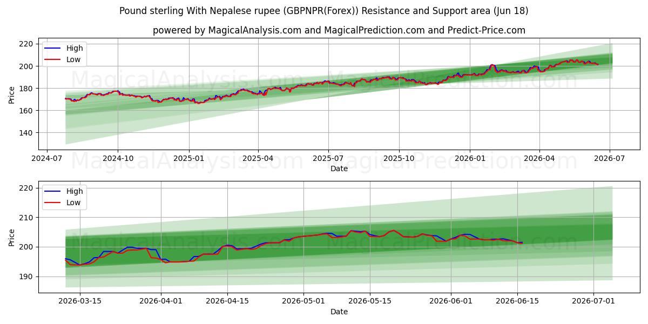Screen dimensions: 648x324
Task: Click the '2026-05-15' tick on bottom chart
Action: pyautogui.click(x=370, y=301)
